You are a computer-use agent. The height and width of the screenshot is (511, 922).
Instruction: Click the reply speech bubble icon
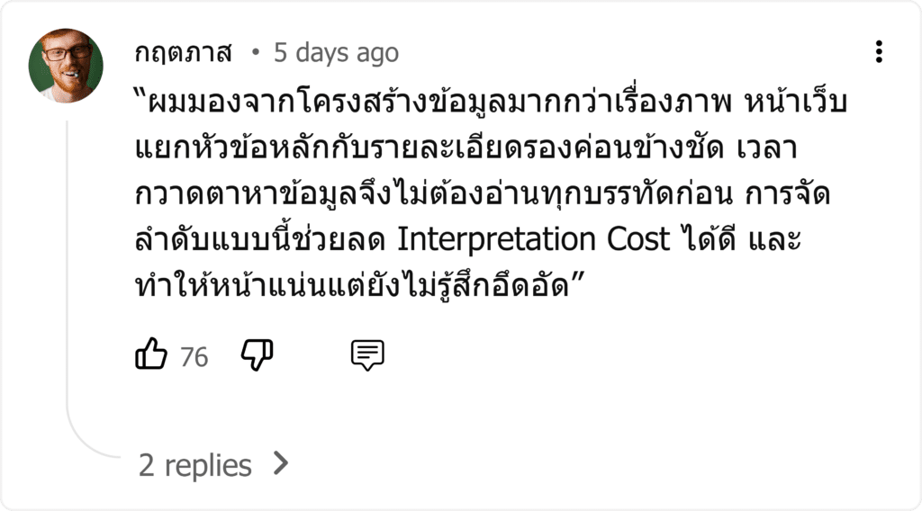pos(367,354)
